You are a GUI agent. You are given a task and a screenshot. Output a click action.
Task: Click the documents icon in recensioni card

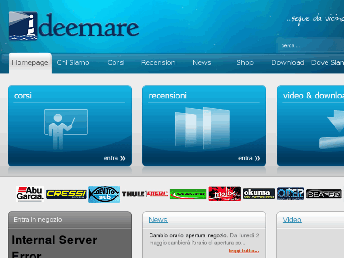click(x=202, y=128)
